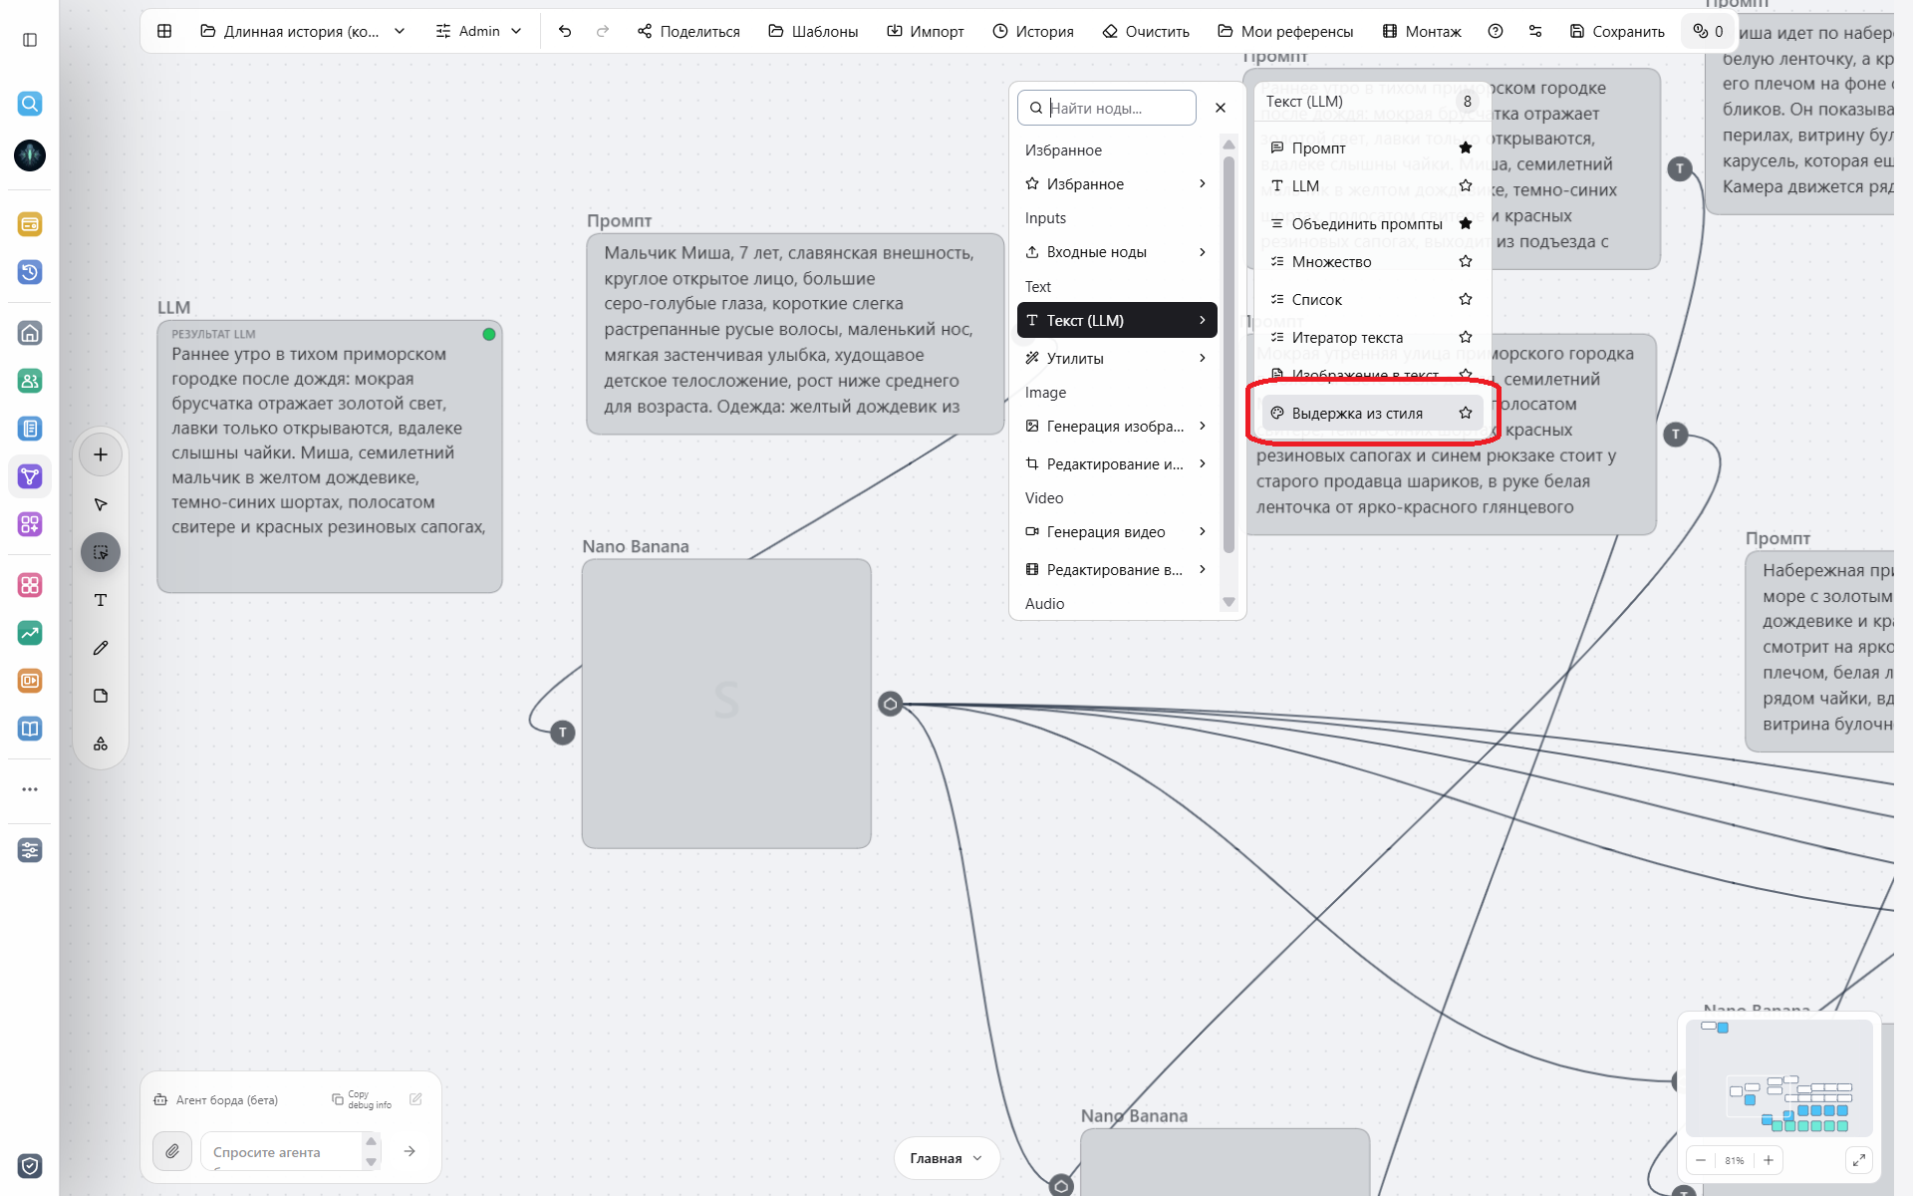This screenshot has height=1196, width=1913.
Task: Choose Итератор текста node from submenu
Action: click(x=1347, y=337)
